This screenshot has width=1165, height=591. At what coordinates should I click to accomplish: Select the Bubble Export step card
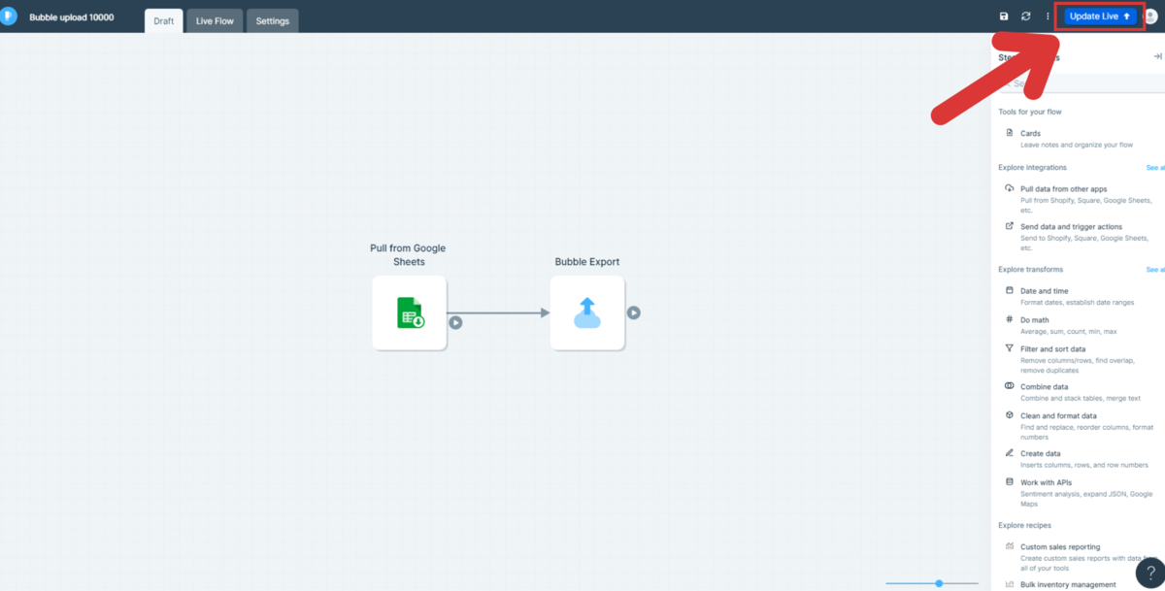pos(587,312)
